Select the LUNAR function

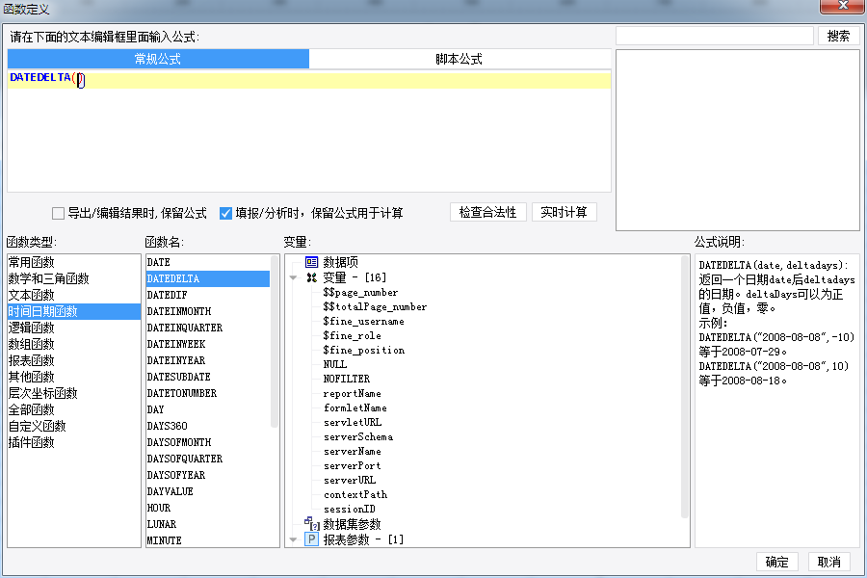point(208,524)
